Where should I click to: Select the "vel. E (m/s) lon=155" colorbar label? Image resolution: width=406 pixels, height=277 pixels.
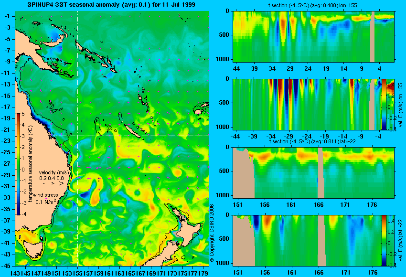[401, 106]
